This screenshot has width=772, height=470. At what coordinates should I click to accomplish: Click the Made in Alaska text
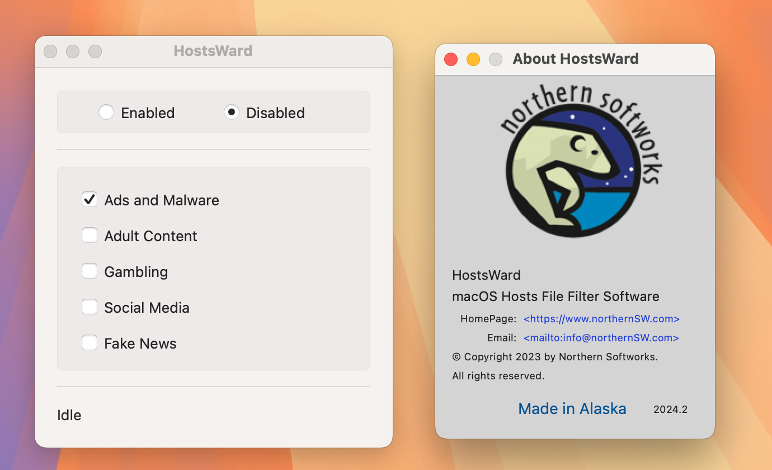point(572,408)
